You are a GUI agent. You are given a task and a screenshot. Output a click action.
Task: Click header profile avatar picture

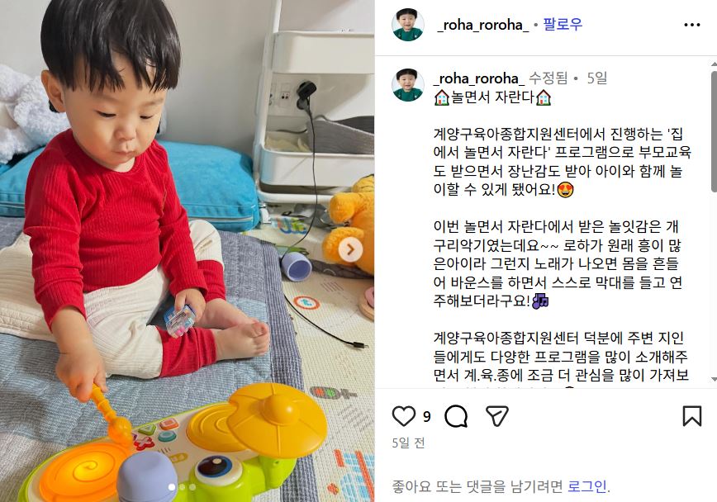tap(408, 25)
